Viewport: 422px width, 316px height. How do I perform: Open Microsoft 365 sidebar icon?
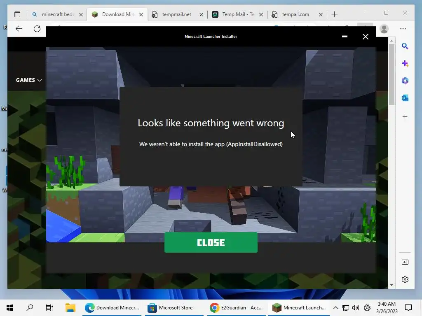[x=405, y=81]
